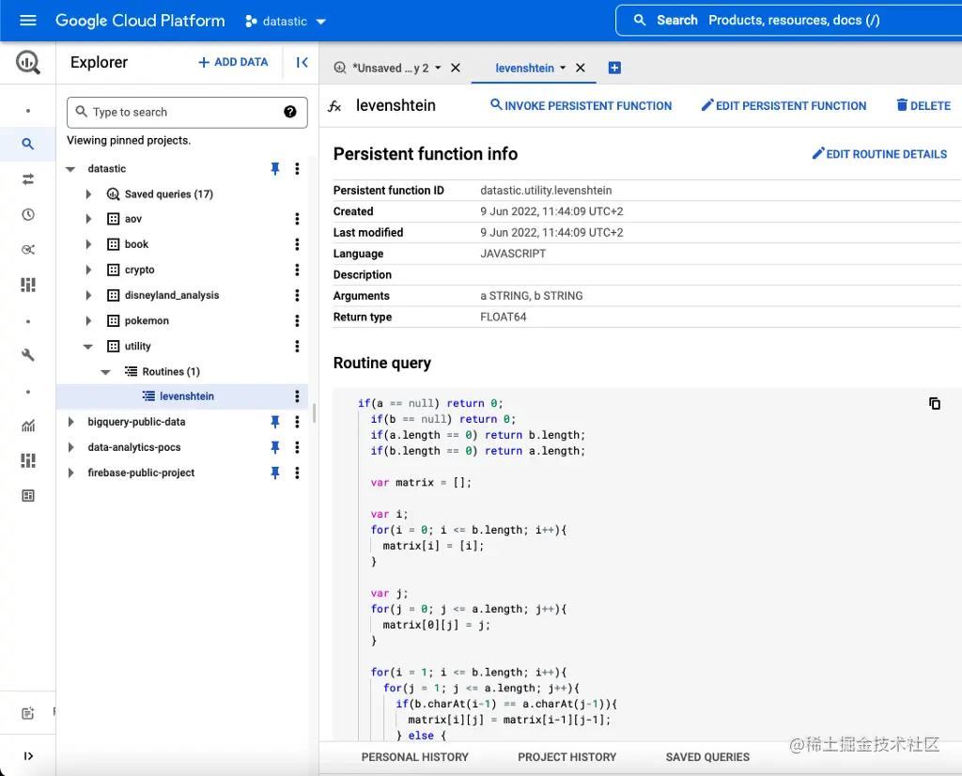Open the release notes icon near the sidebar bottom
This screenshot has height=776, width=962.
tap(27, 713)
